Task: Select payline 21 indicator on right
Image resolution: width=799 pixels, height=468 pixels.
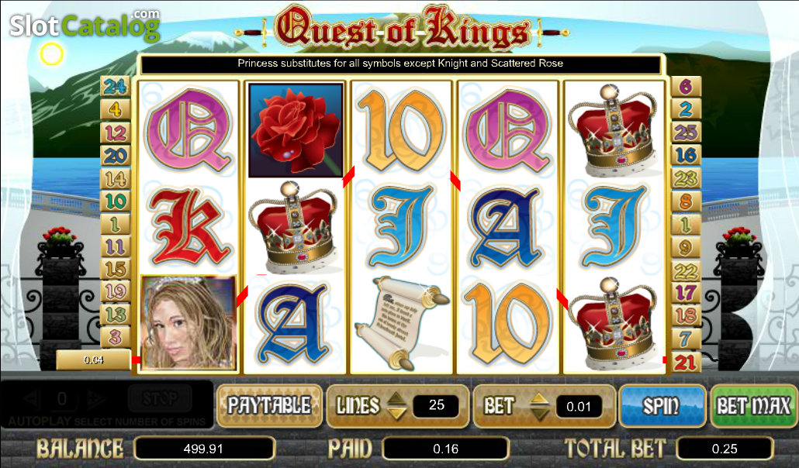Action: tap(686, 362)
